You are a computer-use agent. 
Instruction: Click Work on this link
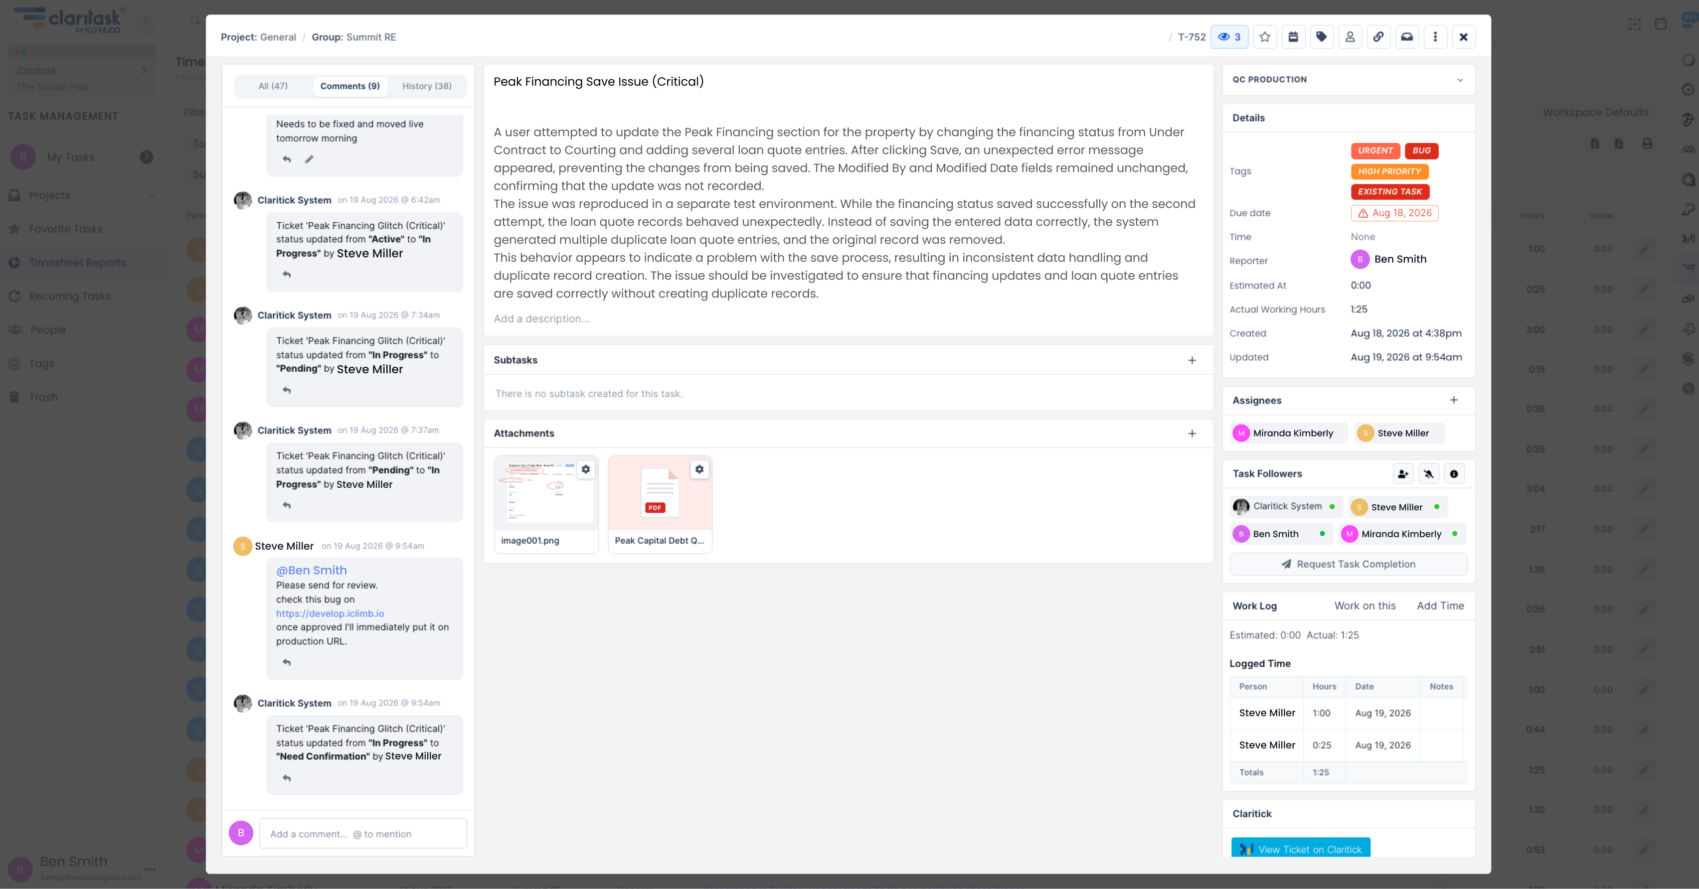(1364, 606)
